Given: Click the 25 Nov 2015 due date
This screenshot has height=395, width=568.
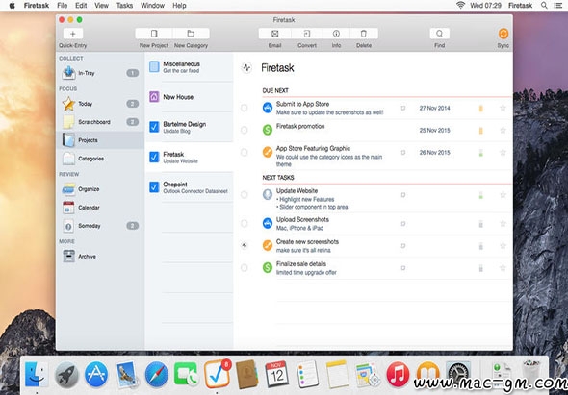Looking at the screenshot, I should tap(435, 130).
